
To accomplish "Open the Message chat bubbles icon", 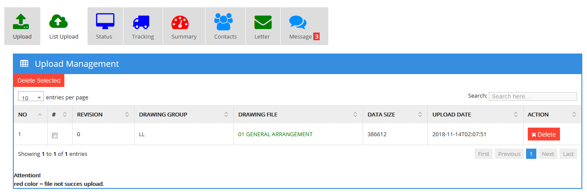I will click(x=297, y=22).
